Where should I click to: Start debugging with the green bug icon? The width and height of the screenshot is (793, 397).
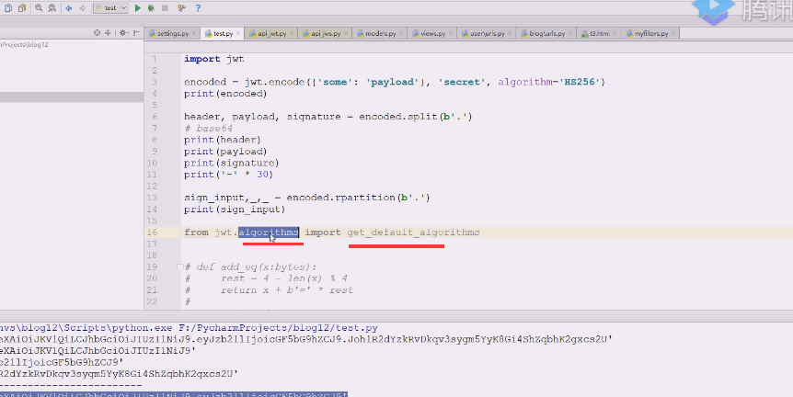click(x=151, y=8)
